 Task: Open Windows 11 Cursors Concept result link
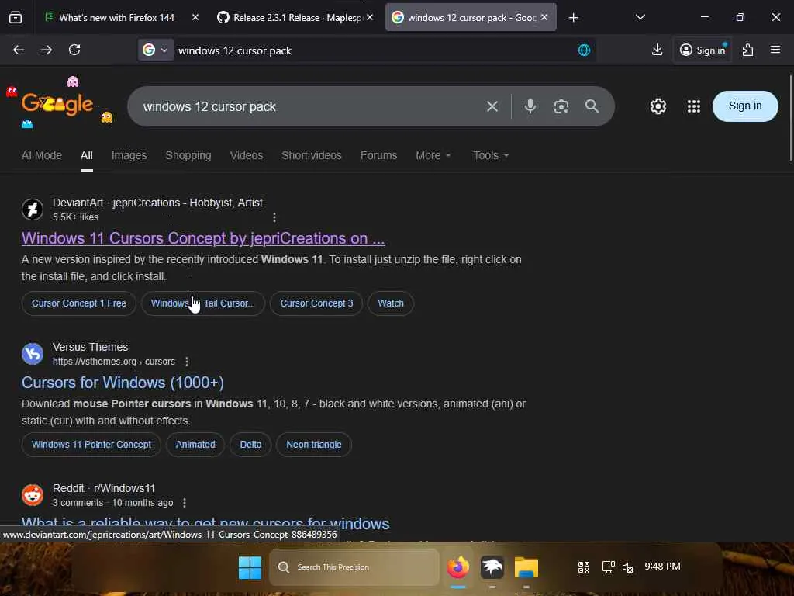click(203, 238)
